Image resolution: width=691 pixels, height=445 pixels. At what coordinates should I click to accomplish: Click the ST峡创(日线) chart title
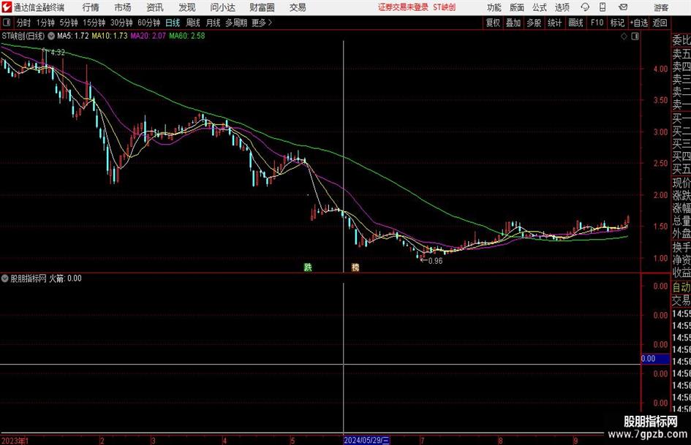[23, 36]
